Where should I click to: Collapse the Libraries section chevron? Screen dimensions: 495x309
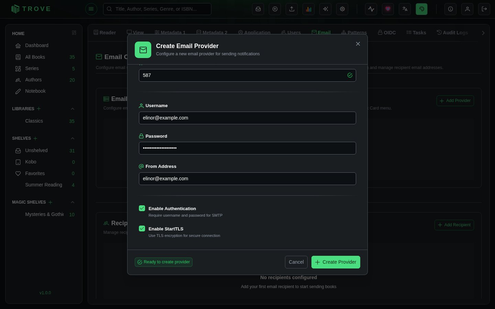(73, 109)
